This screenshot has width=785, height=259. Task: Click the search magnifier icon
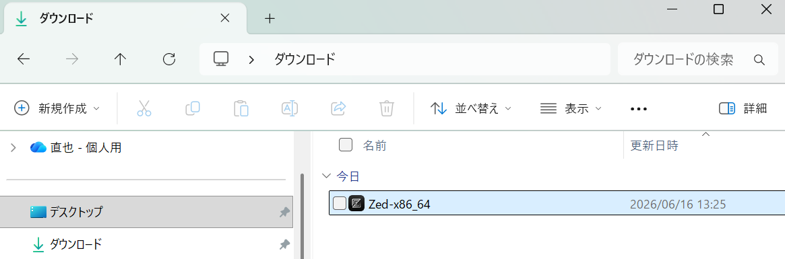pyautogui.click(x=759, y=60)
